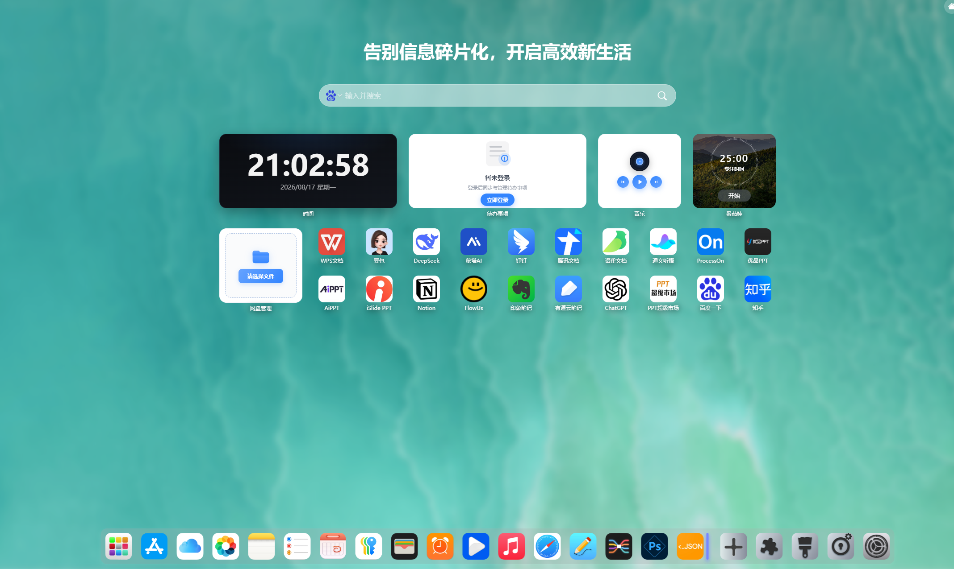Open 有道云笔记 shortcut
This screenshot has height=569, width=954.
click(x=569, y=289)
